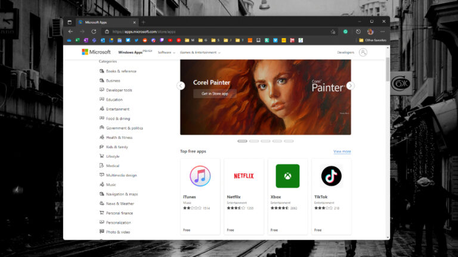Open the Education category
This screenshot has height=257, width=458.
point(111,99)
